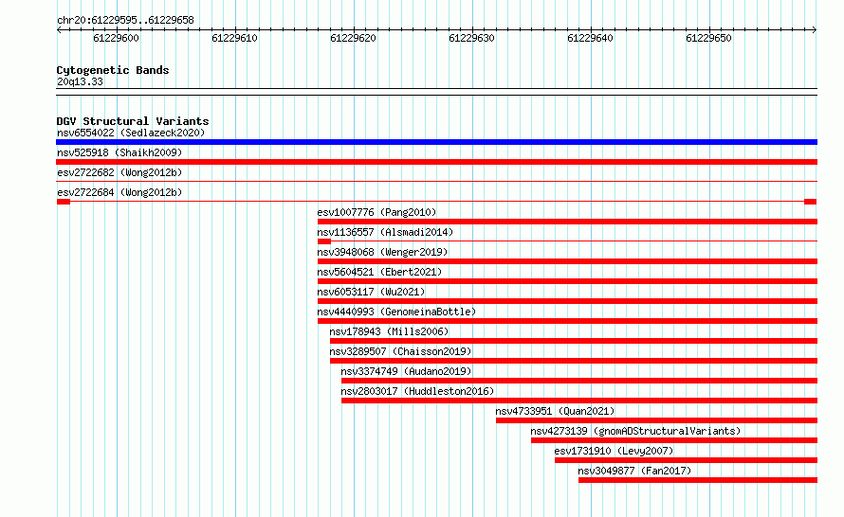The height and width of the screenshot is (517, 844).
Task: Click the nsv6554022 (Sedlazeck2020) label
Action: coord(131,133)
